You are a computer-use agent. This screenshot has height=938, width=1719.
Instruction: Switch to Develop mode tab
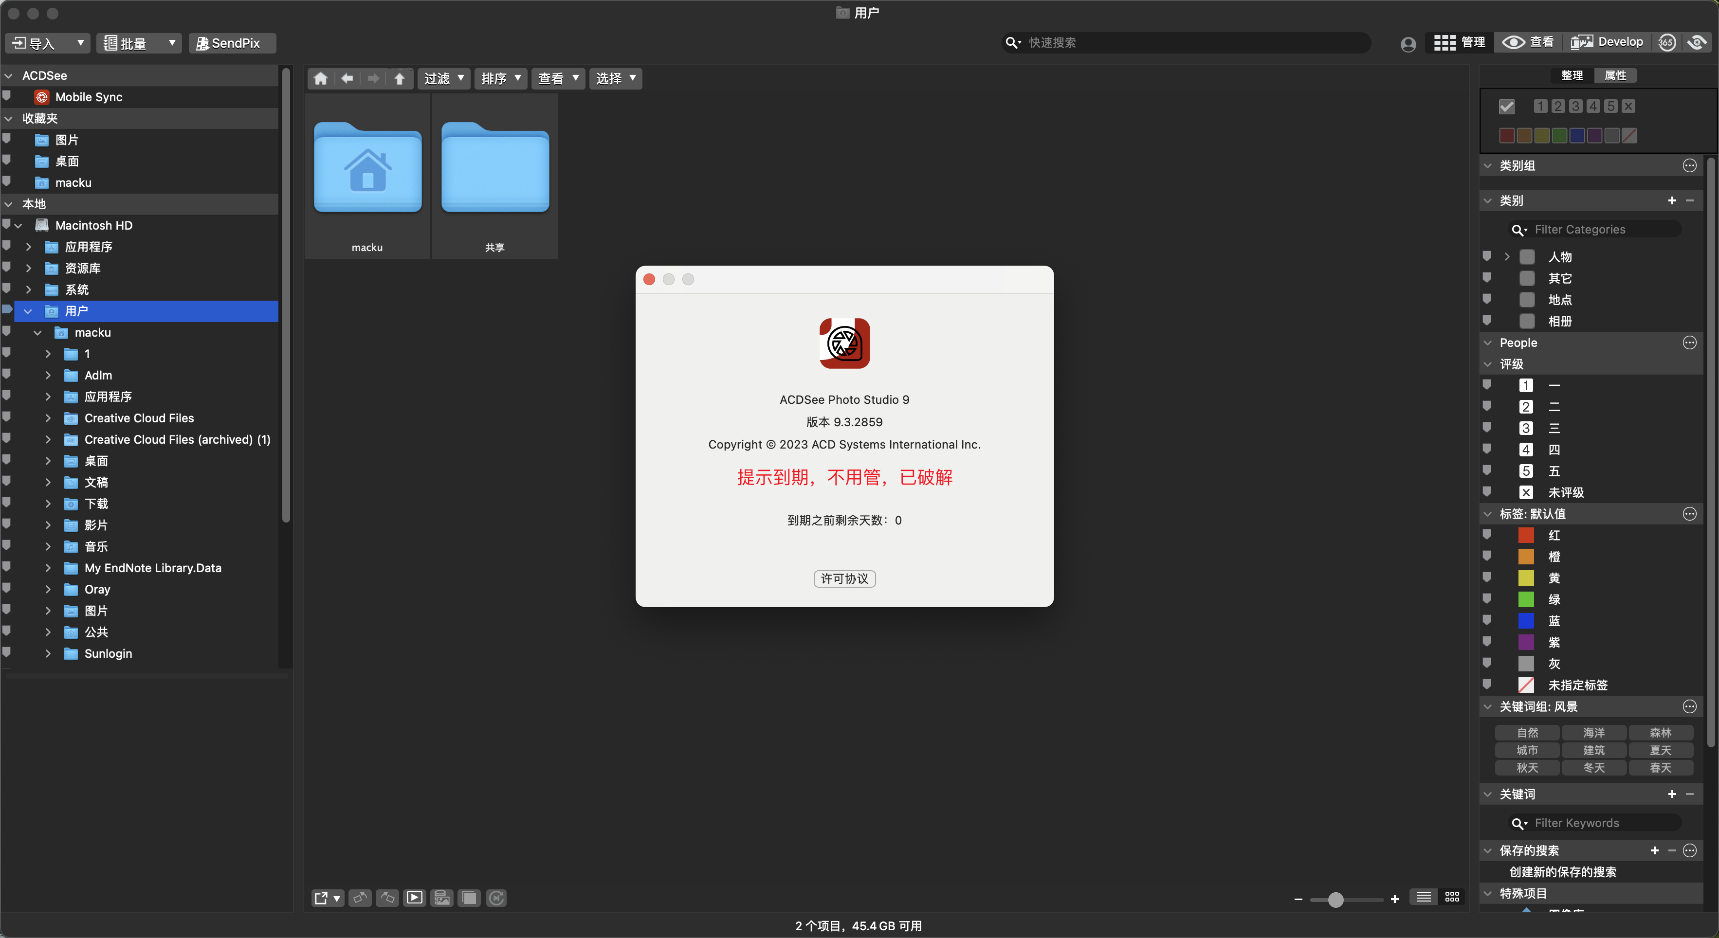(1608, 43)
